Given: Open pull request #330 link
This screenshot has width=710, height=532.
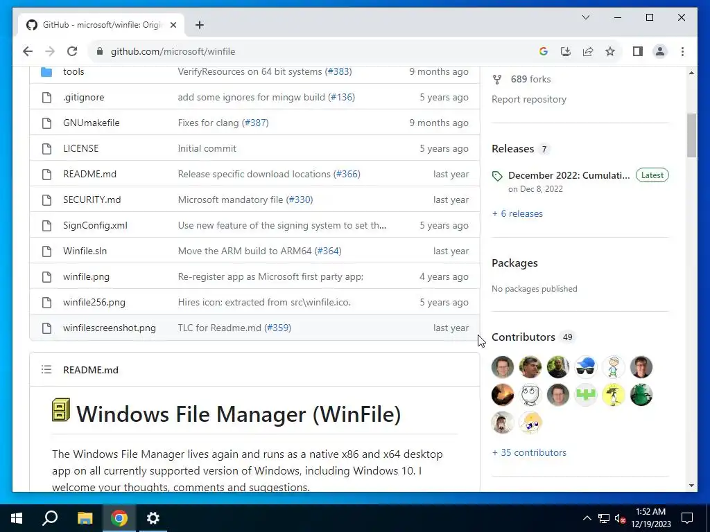Looking at the screenshot, I should pos(300,199).
